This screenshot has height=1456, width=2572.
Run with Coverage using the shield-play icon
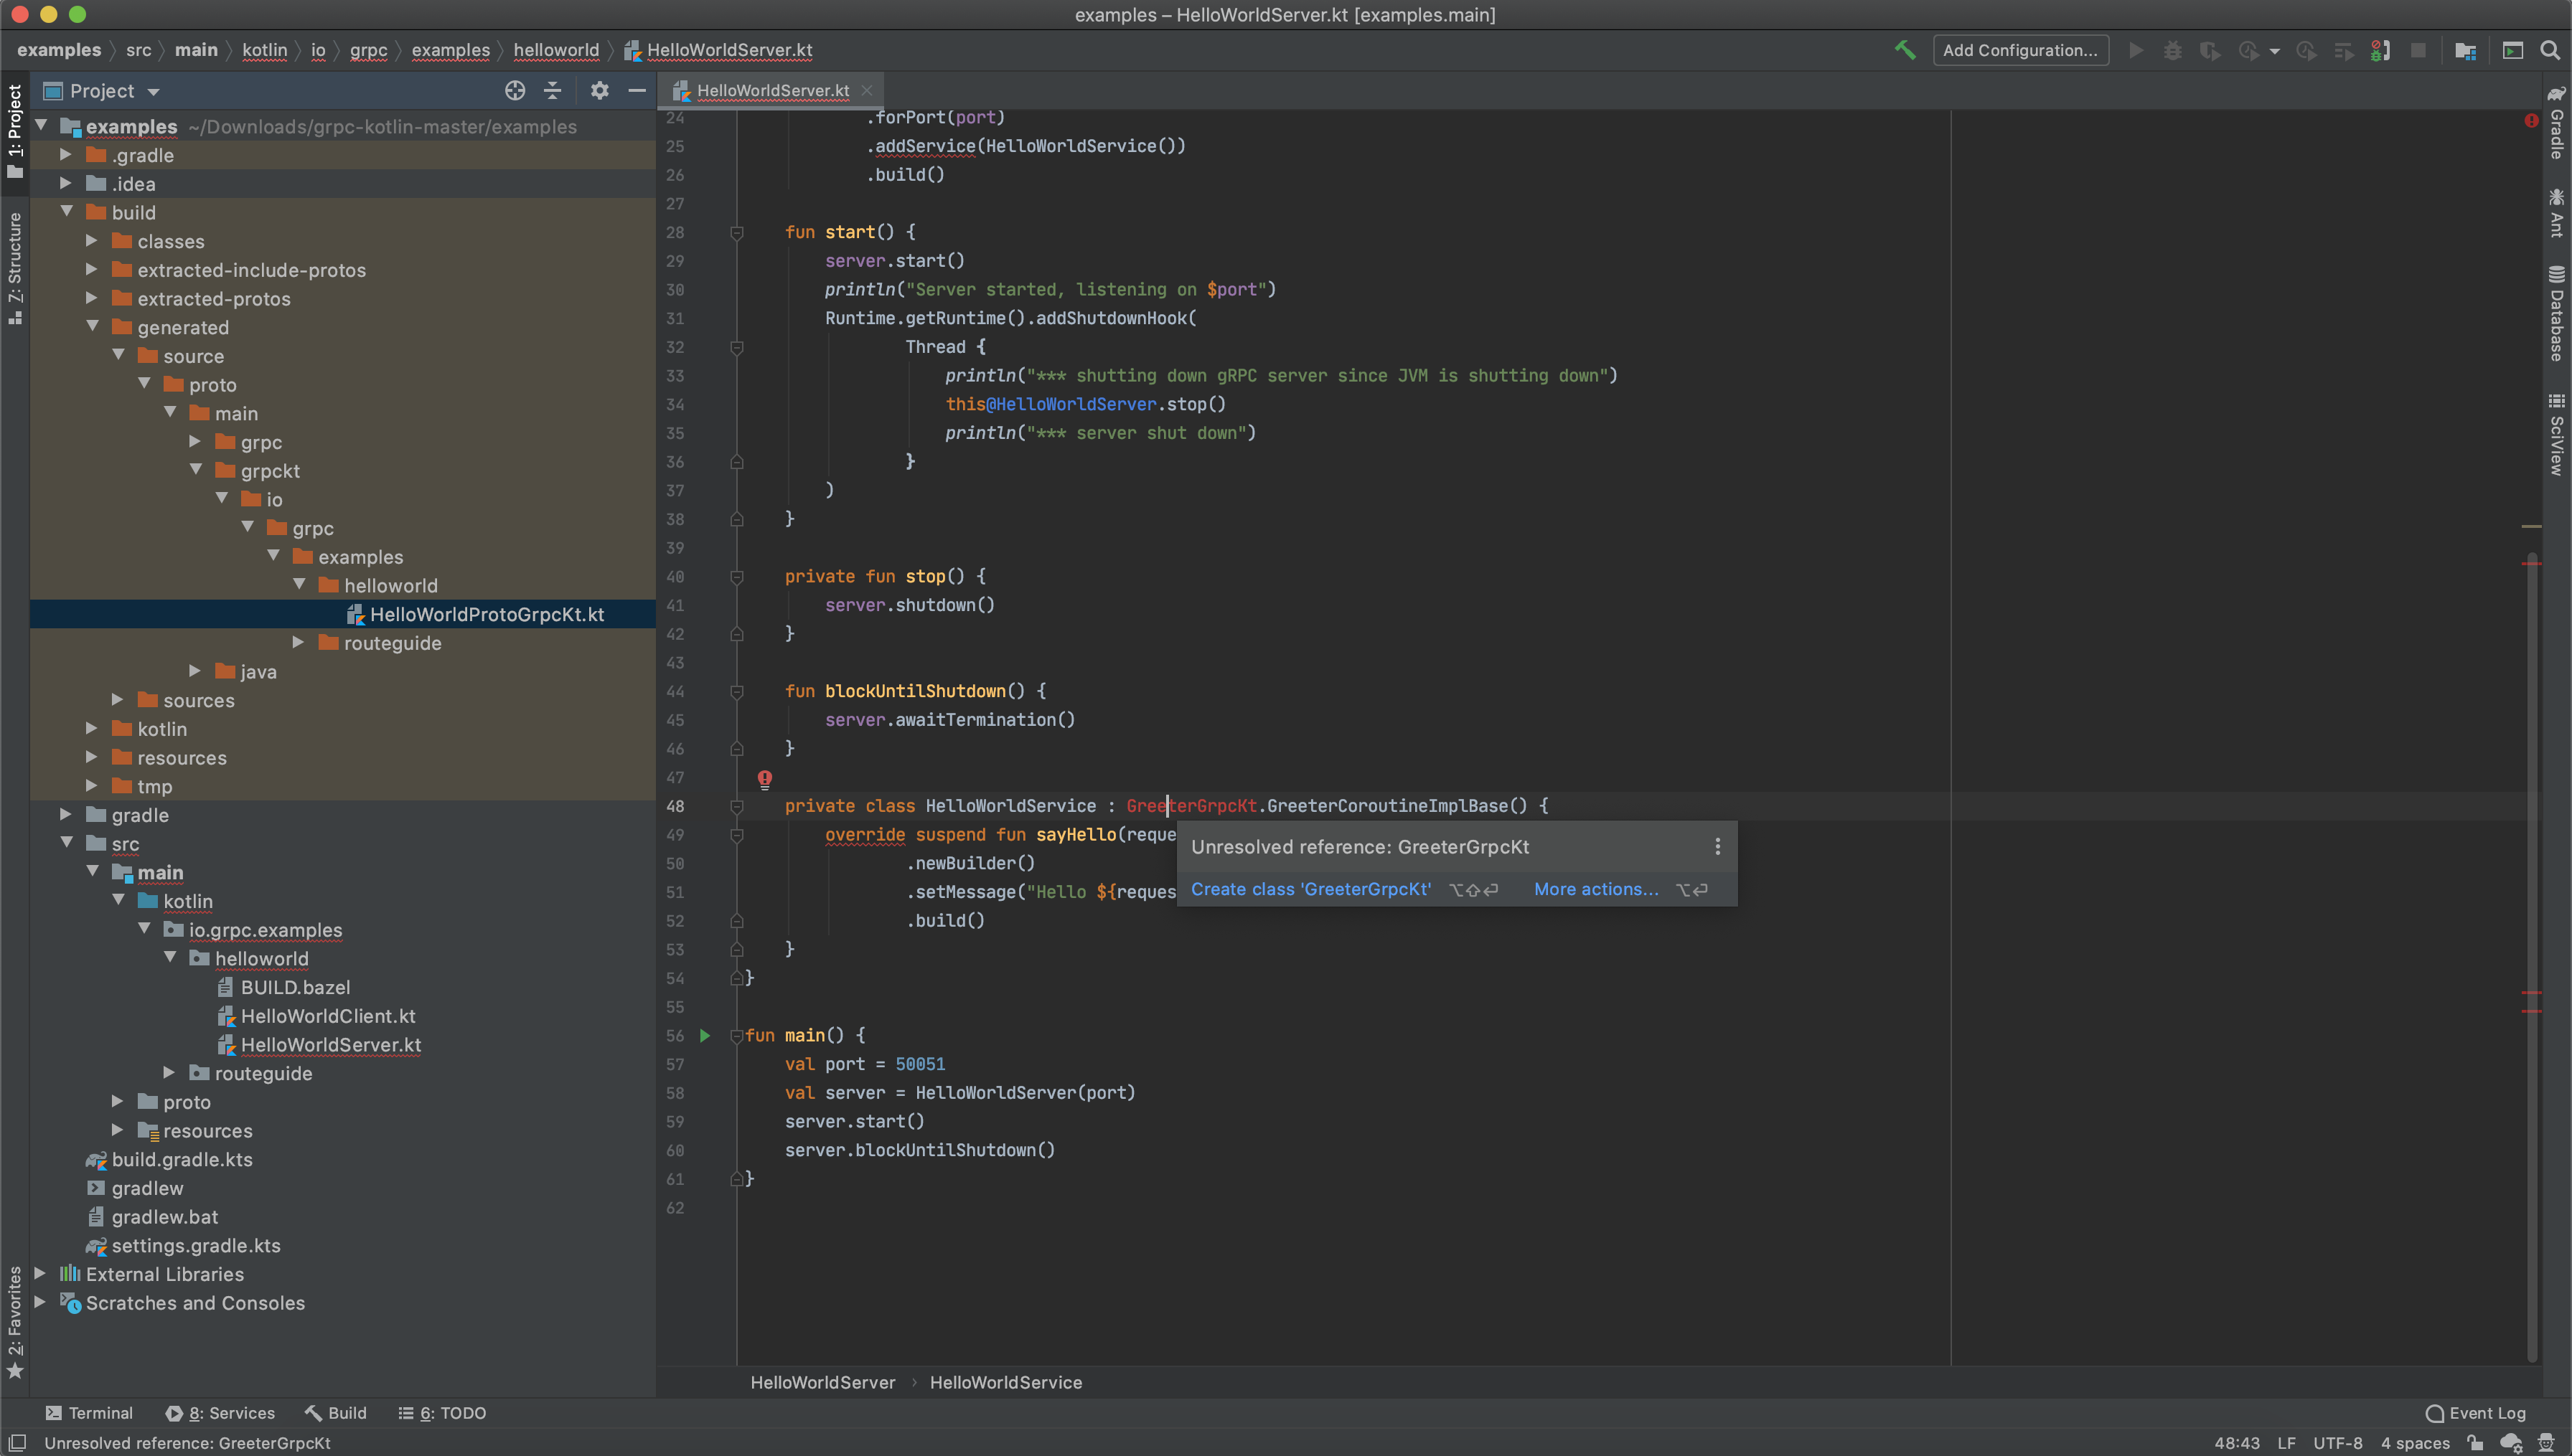pyautogui.click(x=2210, y=50)
